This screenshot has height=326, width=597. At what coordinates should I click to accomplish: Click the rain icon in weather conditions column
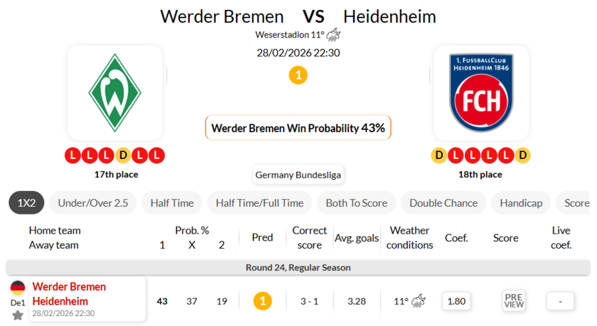tap(419, 301)
